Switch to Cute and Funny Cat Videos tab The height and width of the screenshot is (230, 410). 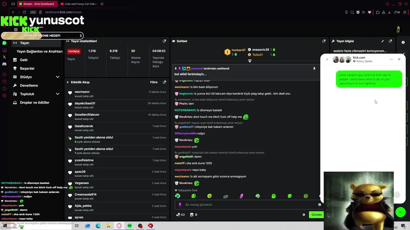(79, 4)
